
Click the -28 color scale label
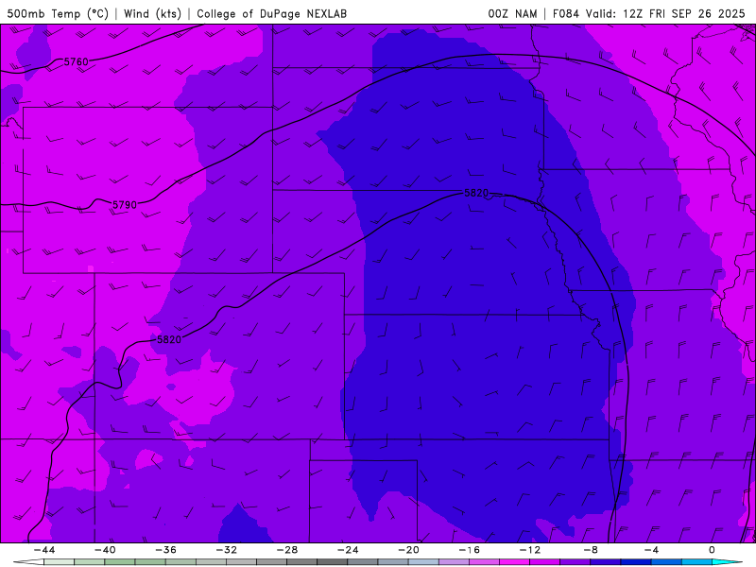click(x=287, y=550)
